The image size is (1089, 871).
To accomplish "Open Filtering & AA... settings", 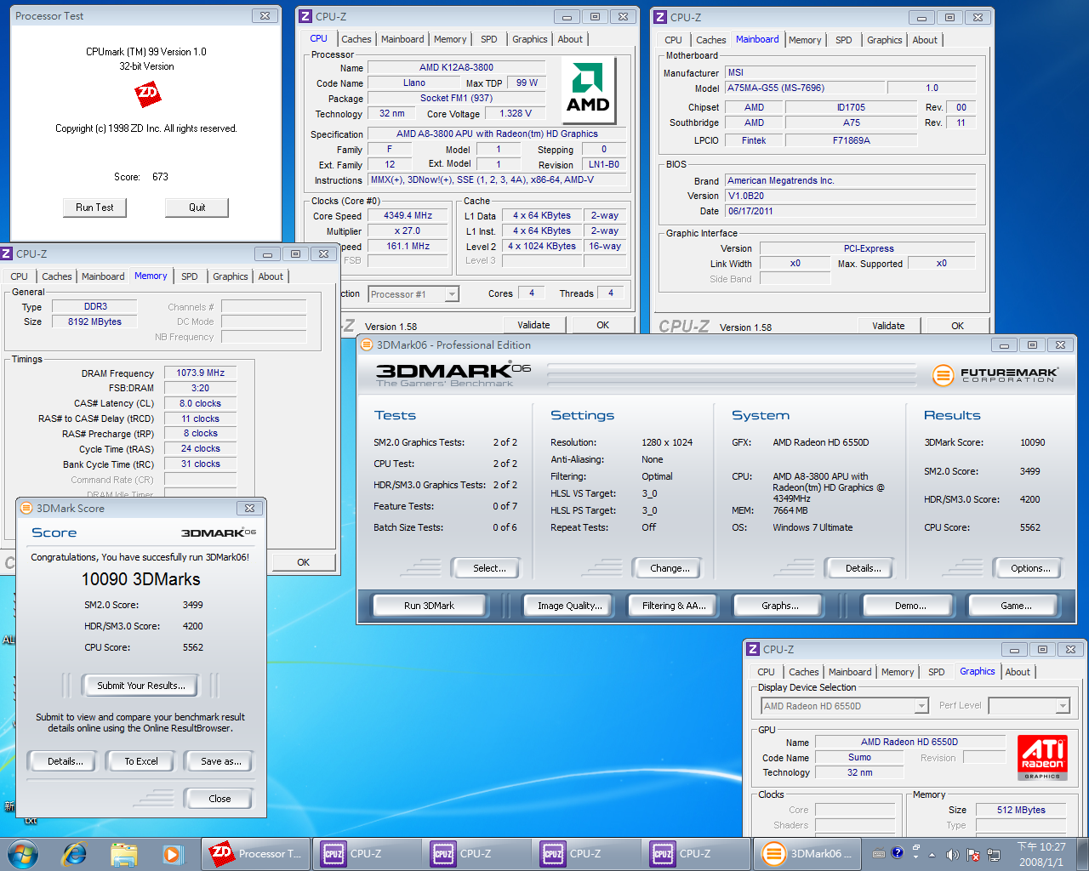I will (x=674, y=606).
